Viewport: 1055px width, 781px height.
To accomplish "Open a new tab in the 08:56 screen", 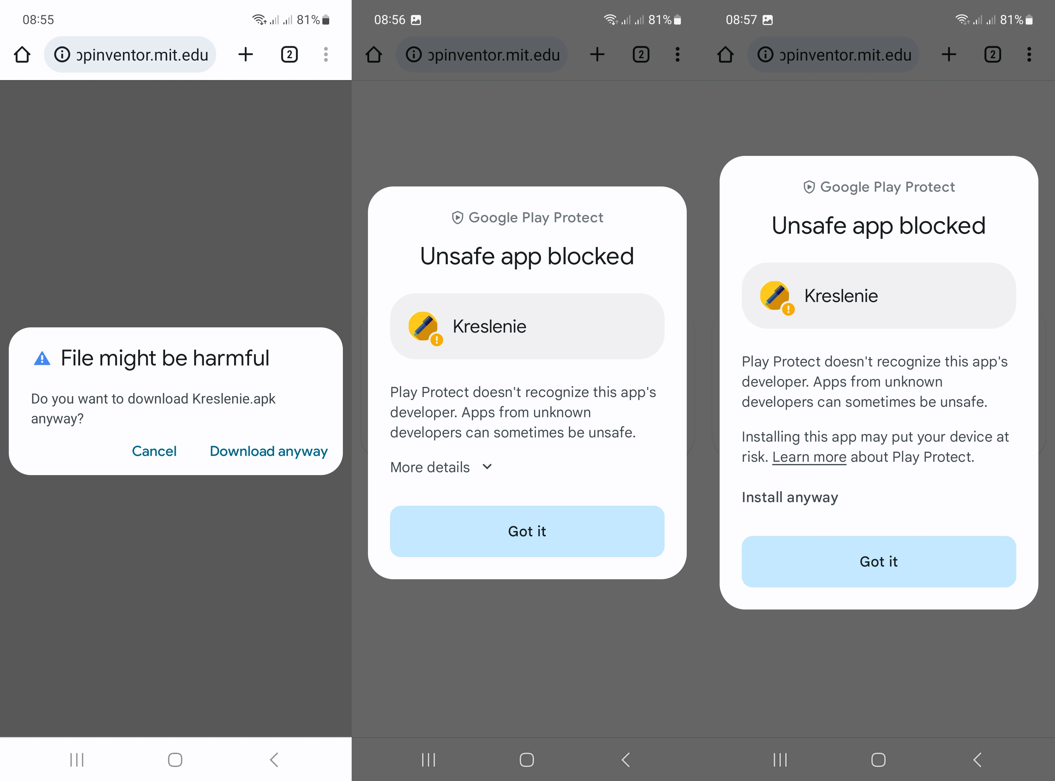I will click(597, 54).
